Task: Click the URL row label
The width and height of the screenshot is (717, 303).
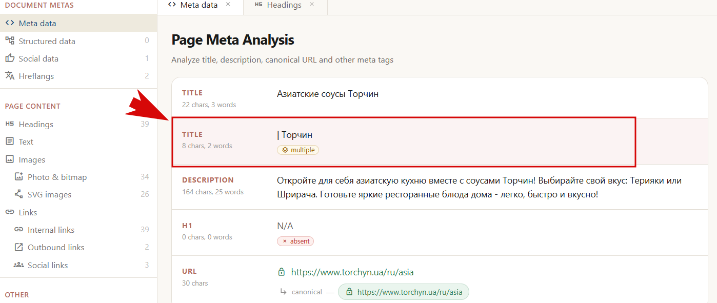Action: 189,271
